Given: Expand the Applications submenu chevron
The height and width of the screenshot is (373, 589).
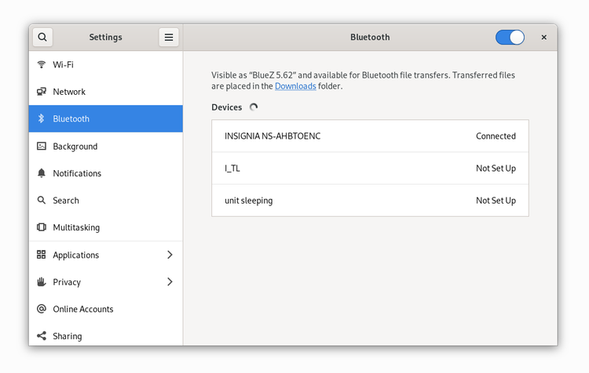Looking at the screenshot, I should 170,255.
